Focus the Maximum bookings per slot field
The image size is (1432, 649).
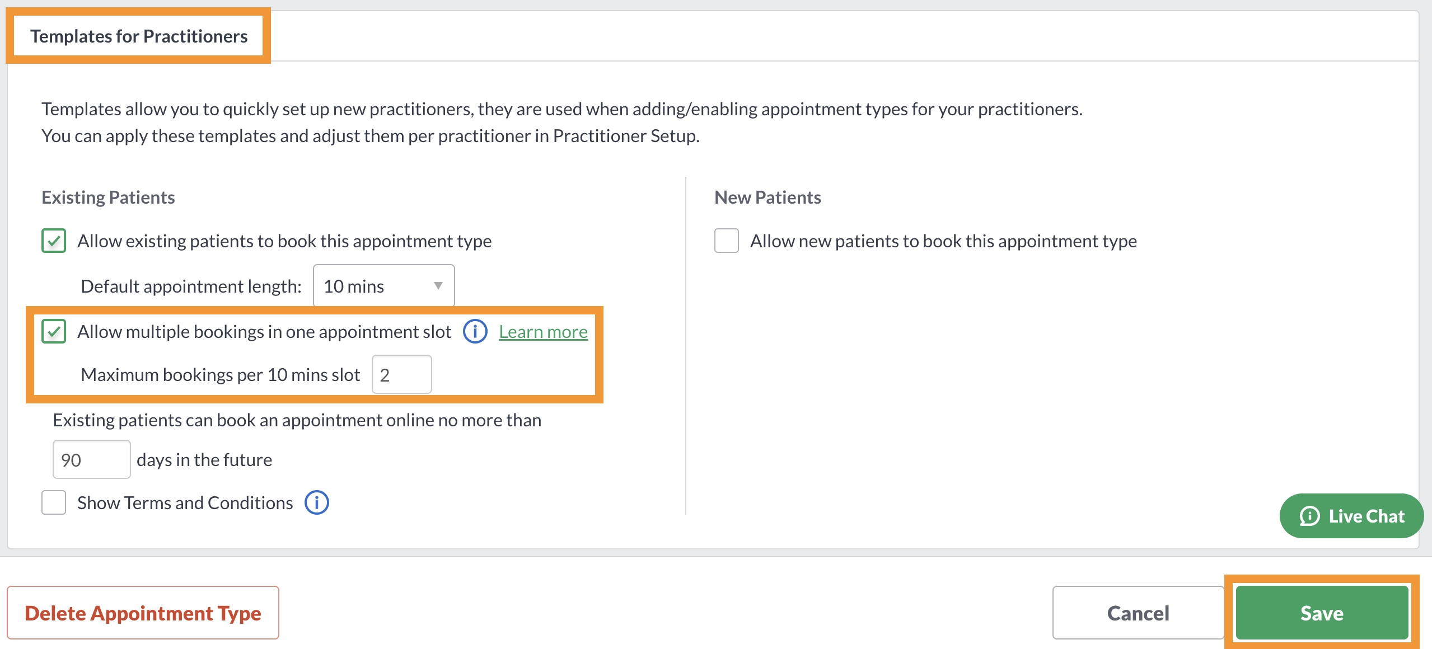tap(401, 374)
